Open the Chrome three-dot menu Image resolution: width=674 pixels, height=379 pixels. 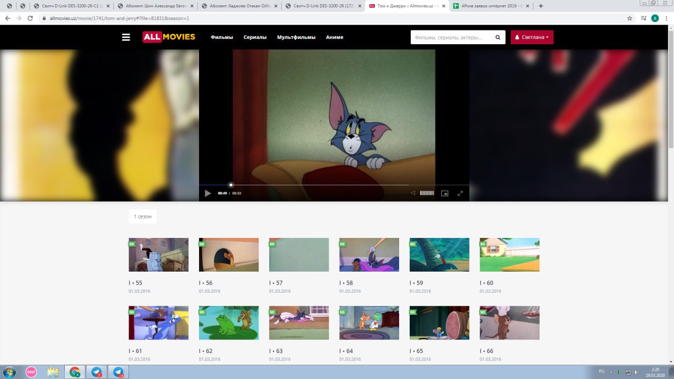pos(667,18)
